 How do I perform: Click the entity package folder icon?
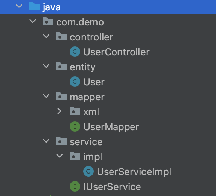[61, 66]
